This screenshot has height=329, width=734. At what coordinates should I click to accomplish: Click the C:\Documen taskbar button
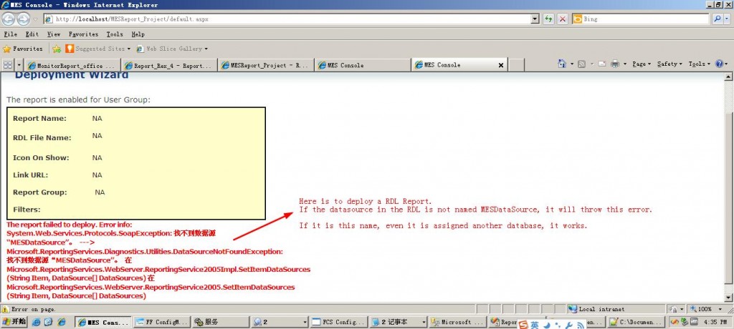[x=637, y=322]
